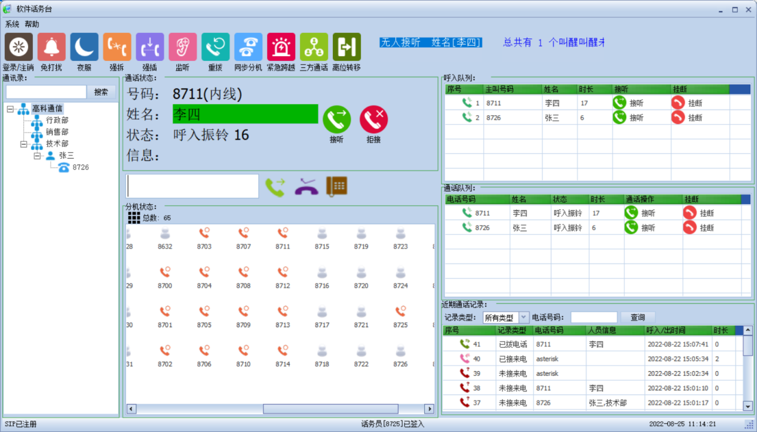Start a 三方通话 three-way call
The image size is (757, 432).
313,47
